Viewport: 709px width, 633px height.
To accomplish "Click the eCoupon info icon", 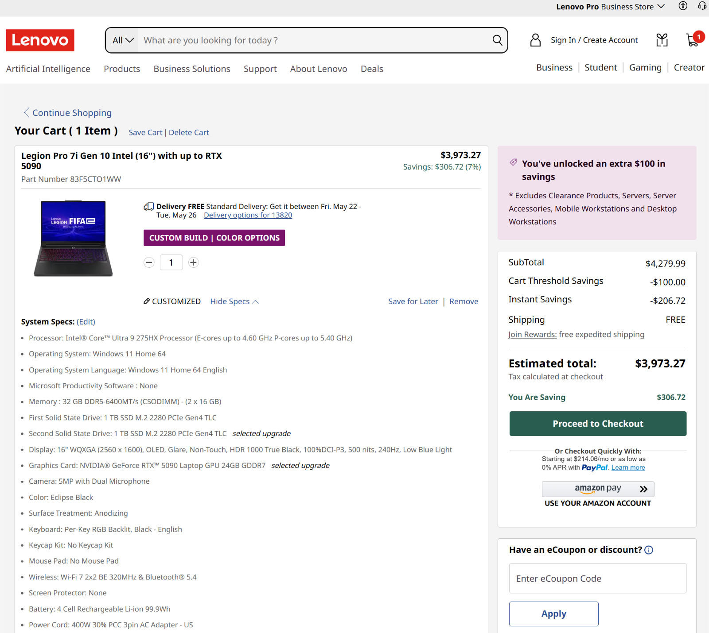I will 649,550.
